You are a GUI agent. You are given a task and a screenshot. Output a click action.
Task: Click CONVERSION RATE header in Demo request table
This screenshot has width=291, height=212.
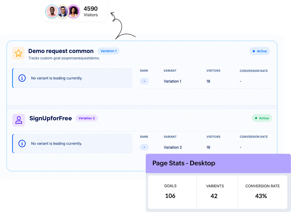[x=254, y=71]
